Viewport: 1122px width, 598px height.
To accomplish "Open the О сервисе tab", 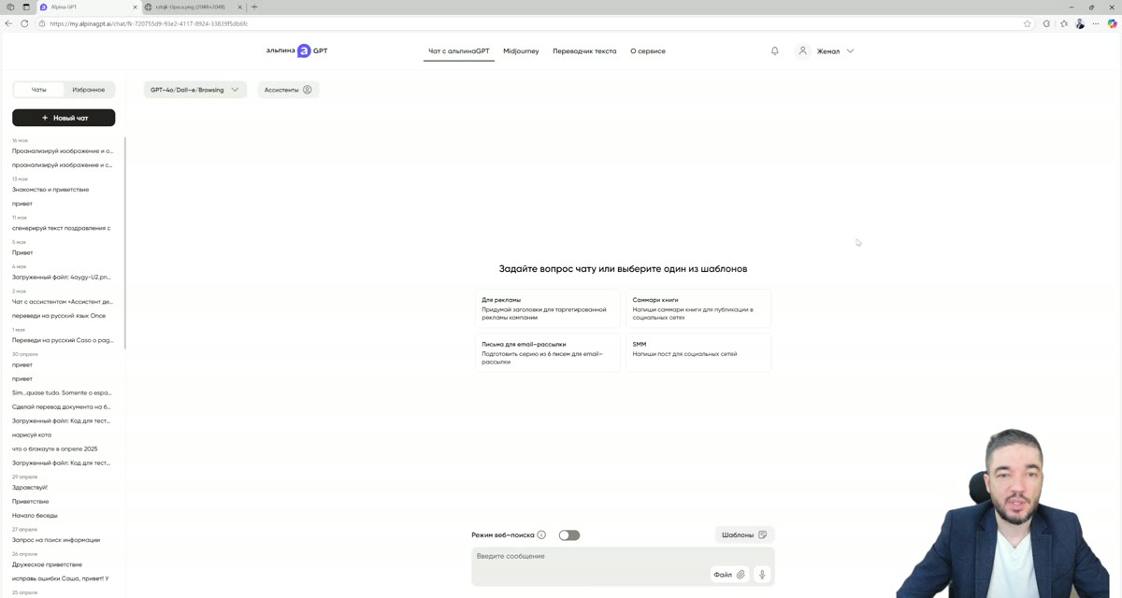I will click(648, 51).
